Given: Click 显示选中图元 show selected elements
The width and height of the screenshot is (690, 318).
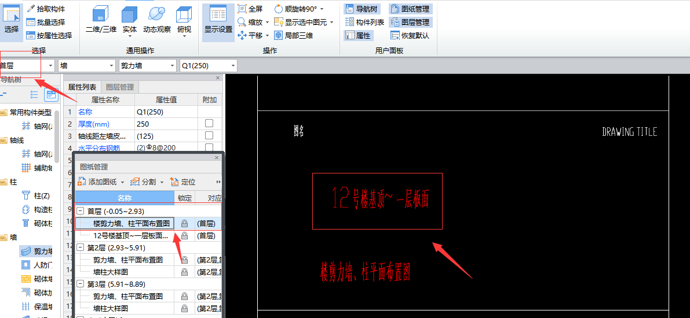Looking at the screenshot, I should (301, 22).
